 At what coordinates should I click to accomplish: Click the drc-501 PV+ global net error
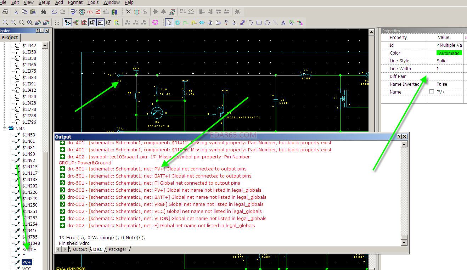[x=157, y=169]
